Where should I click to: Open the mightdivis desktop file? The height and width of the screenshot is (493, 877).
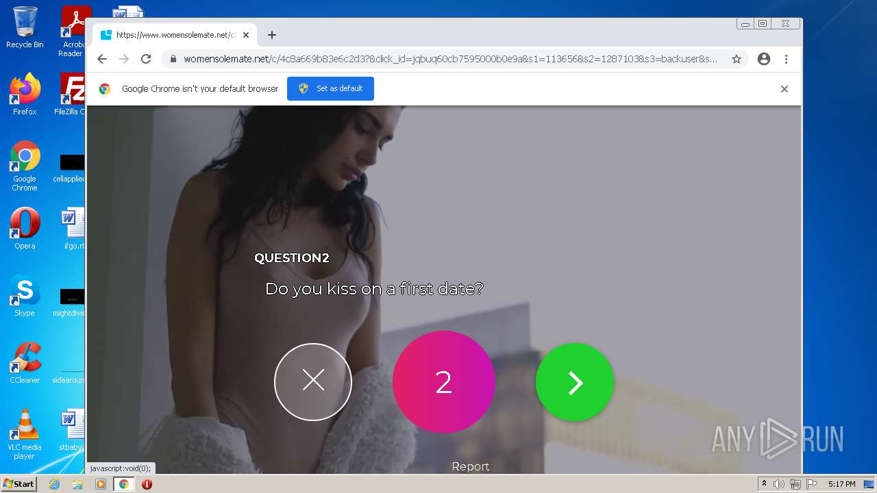[x=69, y=303]
